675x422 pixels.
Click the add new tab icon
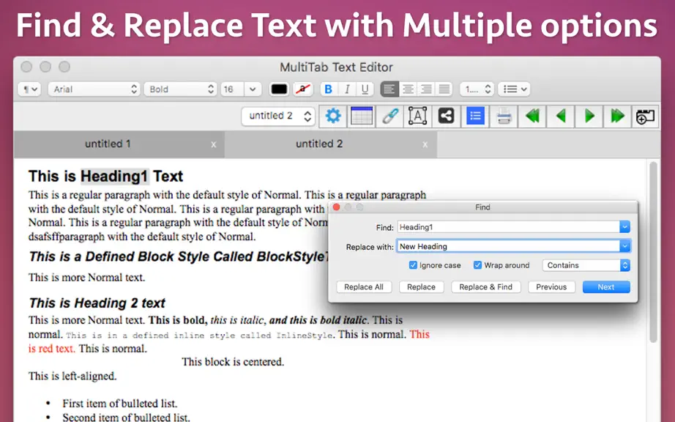click(x=645, y=116)
